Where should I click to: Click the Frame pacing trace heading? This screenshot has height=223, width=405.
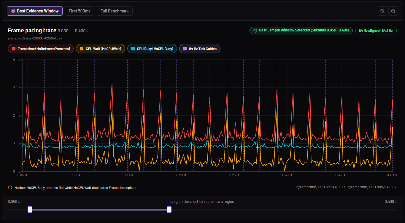[x=32, y=31]
